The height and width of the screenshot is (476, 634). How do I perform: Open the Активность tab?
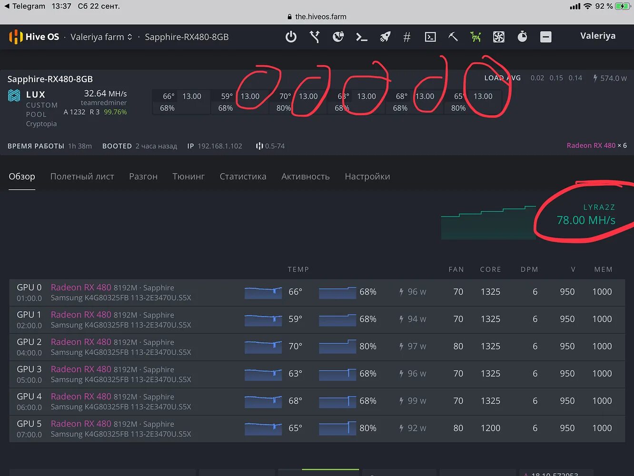306,177
